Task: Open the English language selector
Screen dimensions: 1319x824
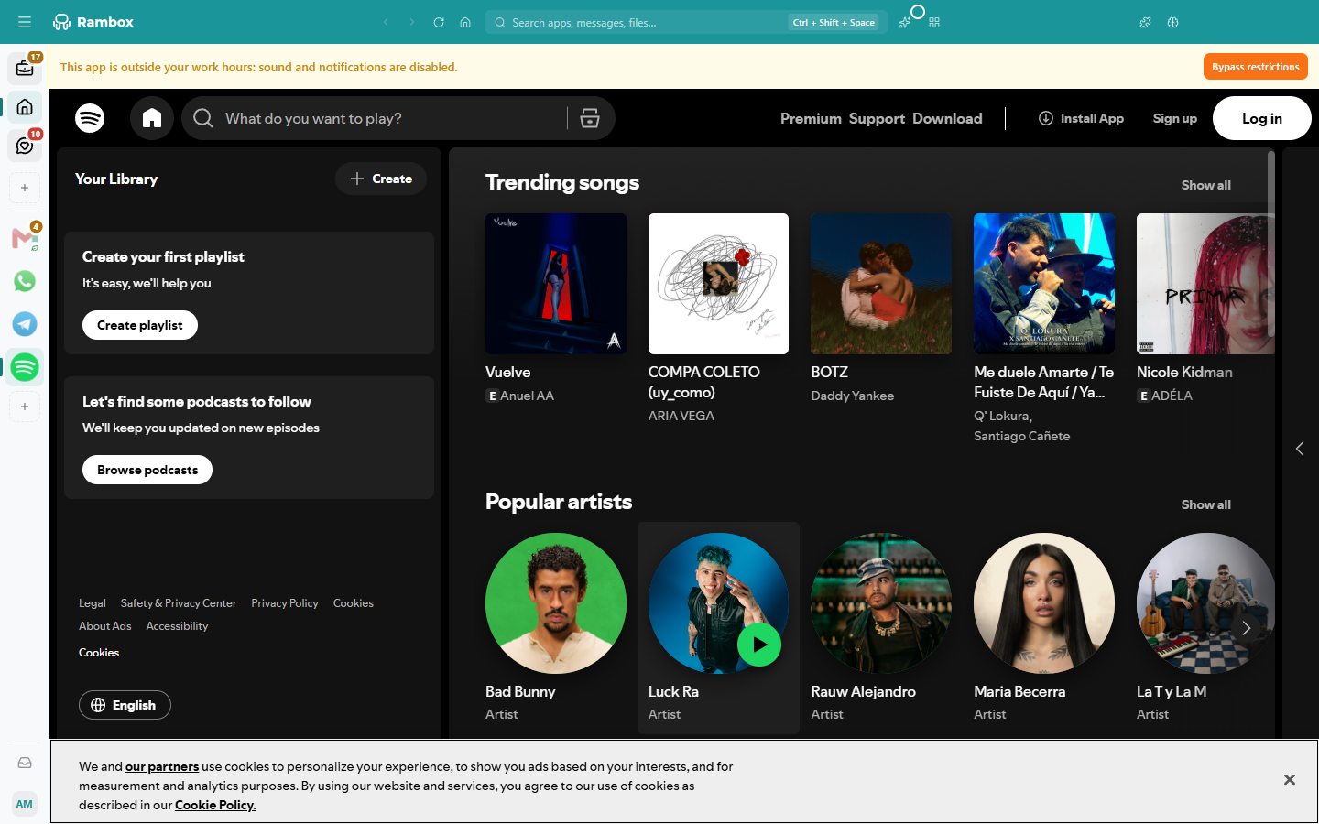Action: pos(125,705)
